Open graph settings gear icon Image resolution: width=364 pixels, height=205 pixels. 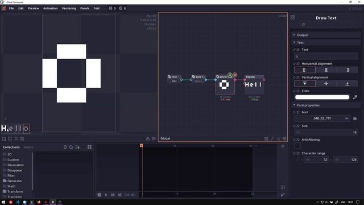tap(284, 139)
